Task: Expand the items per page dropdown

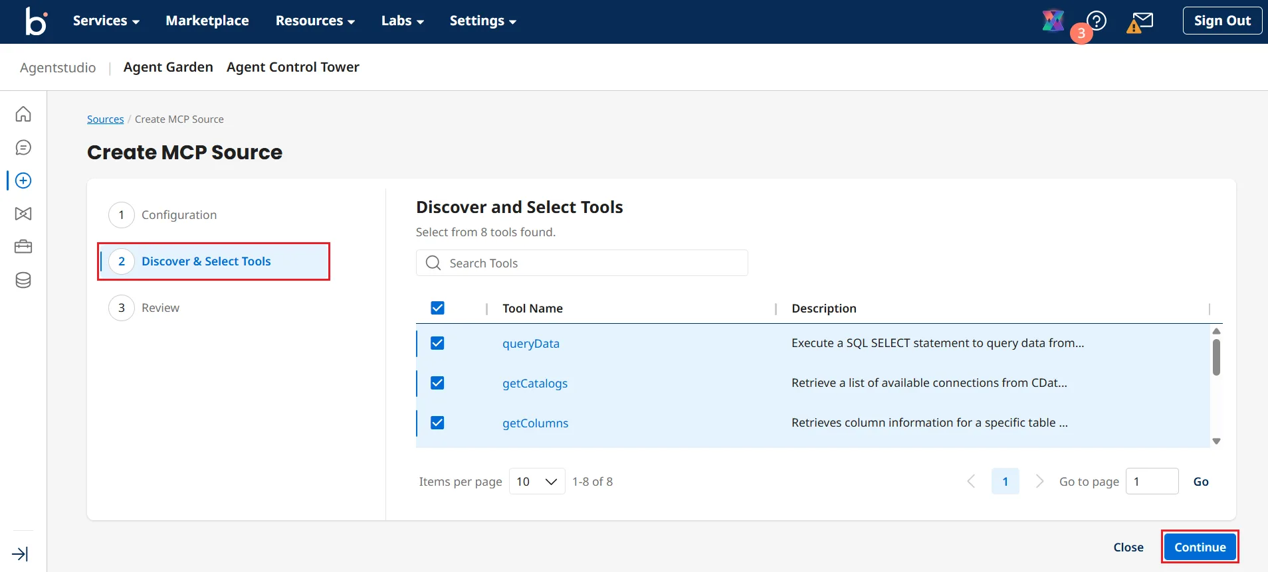Action: coord(536,482)
